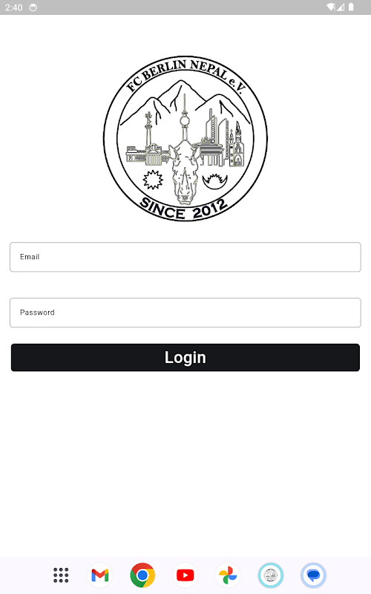Launch Gmail from the dock
This screenshot has height=594, width=371.
[100, 575]
